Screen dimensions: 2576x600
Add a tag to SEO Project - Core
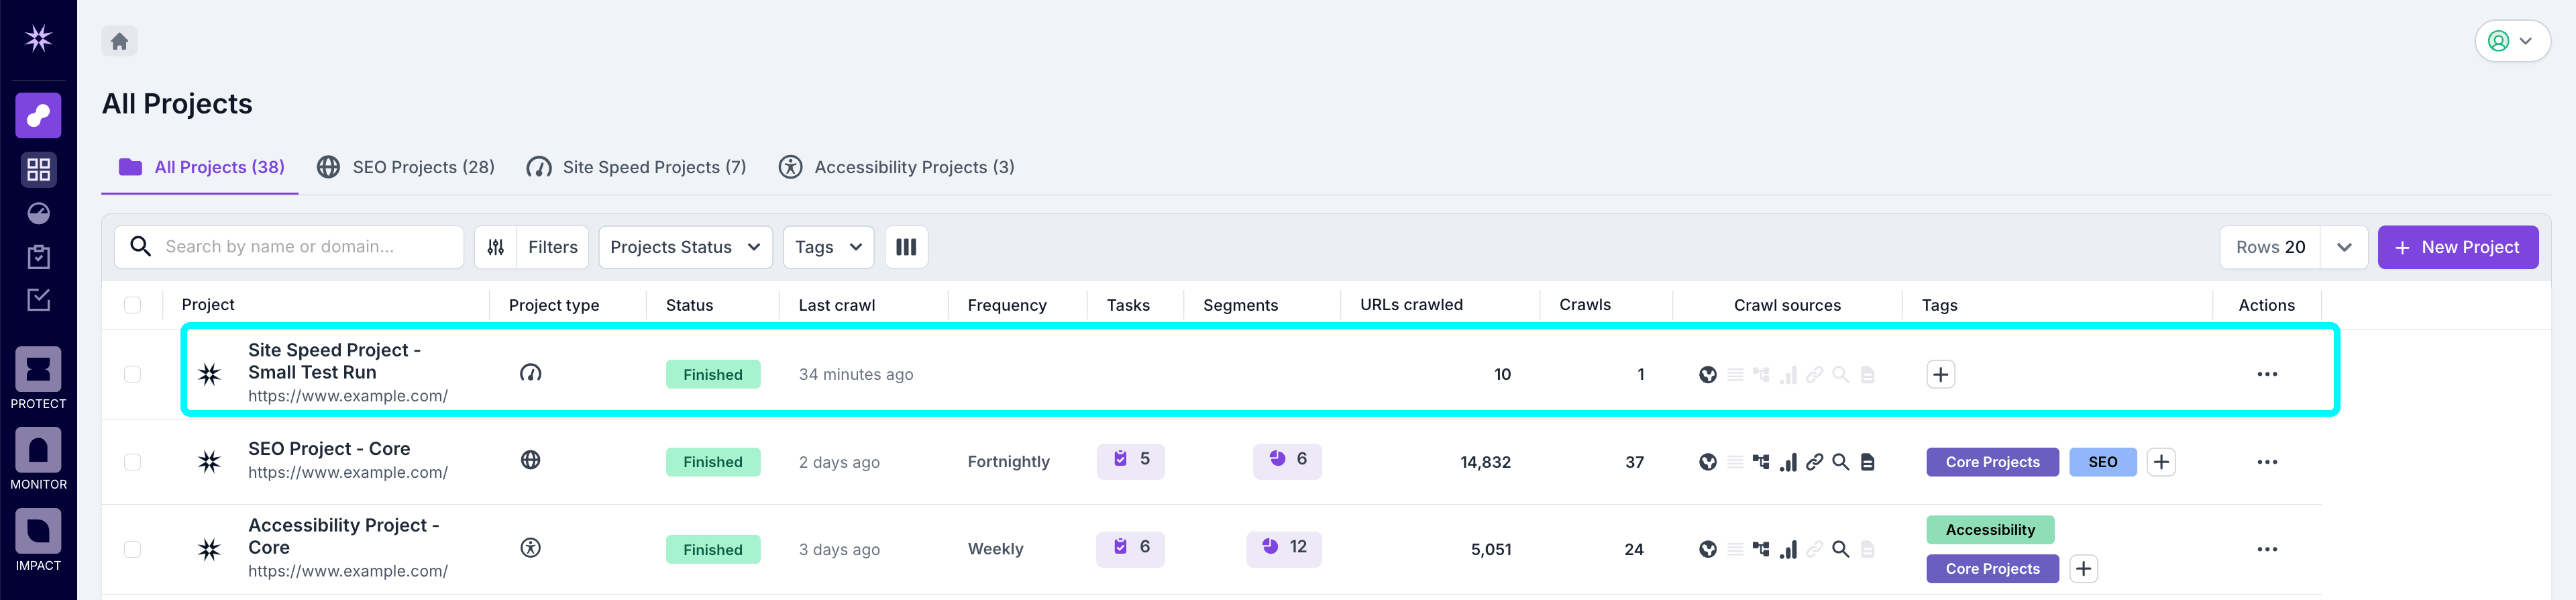coord(2161,462)
